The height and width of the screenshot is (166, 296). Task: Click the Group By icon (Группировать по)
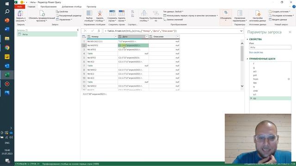point(156,13)
